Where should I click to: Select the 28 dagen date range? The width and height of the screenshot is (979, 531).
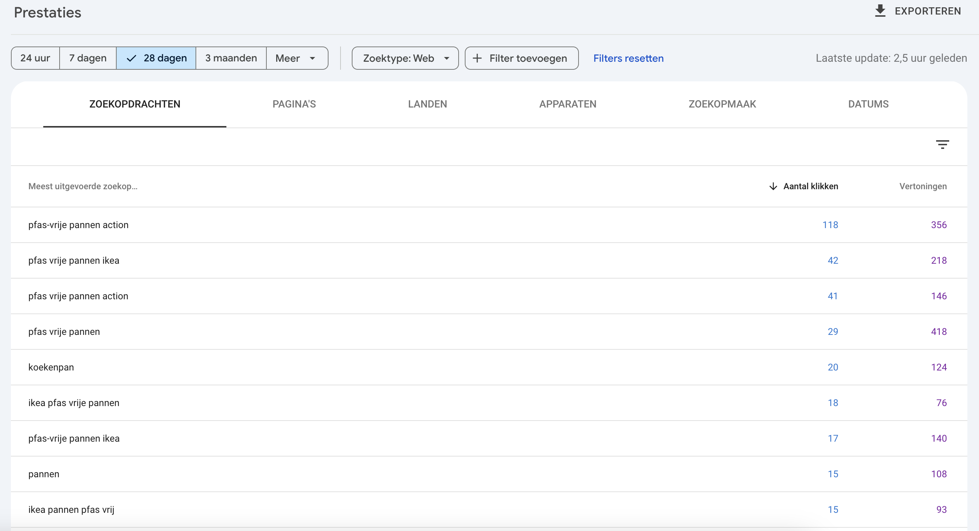pyautogui.click(x=156, y=58)
